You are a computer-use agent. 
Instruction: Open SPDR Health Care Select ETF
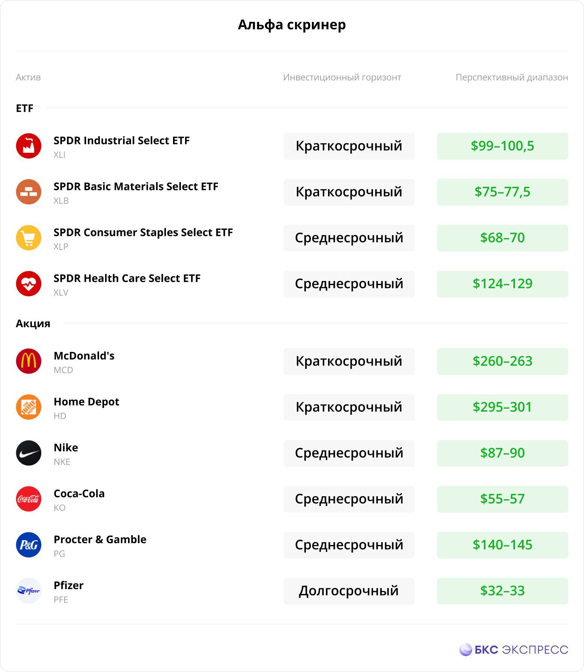[127, 278]
